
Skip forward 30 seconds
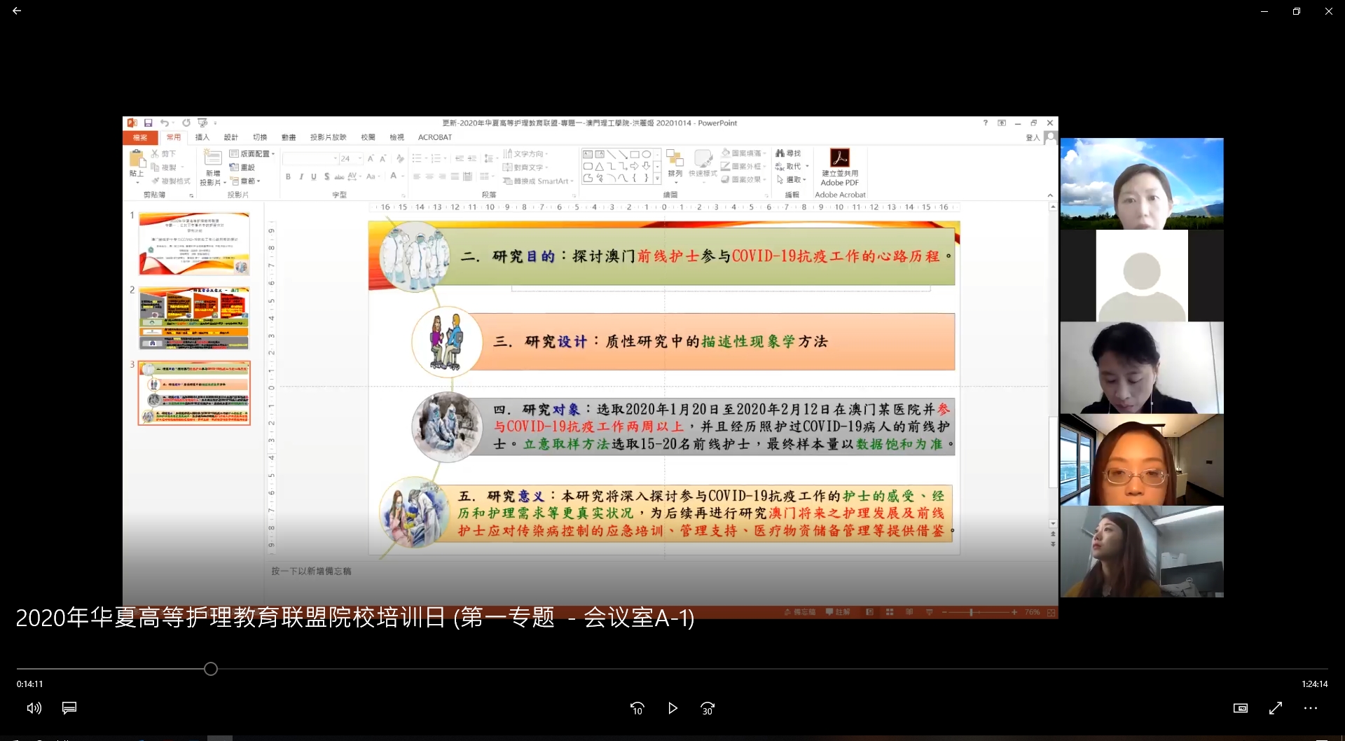[x=708, y=709]
